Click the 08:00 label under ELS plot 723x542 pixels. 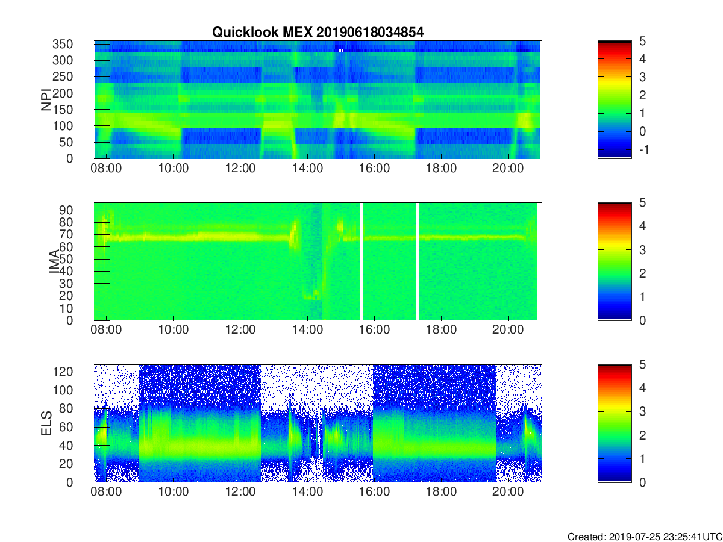click(x=106, y=493)
